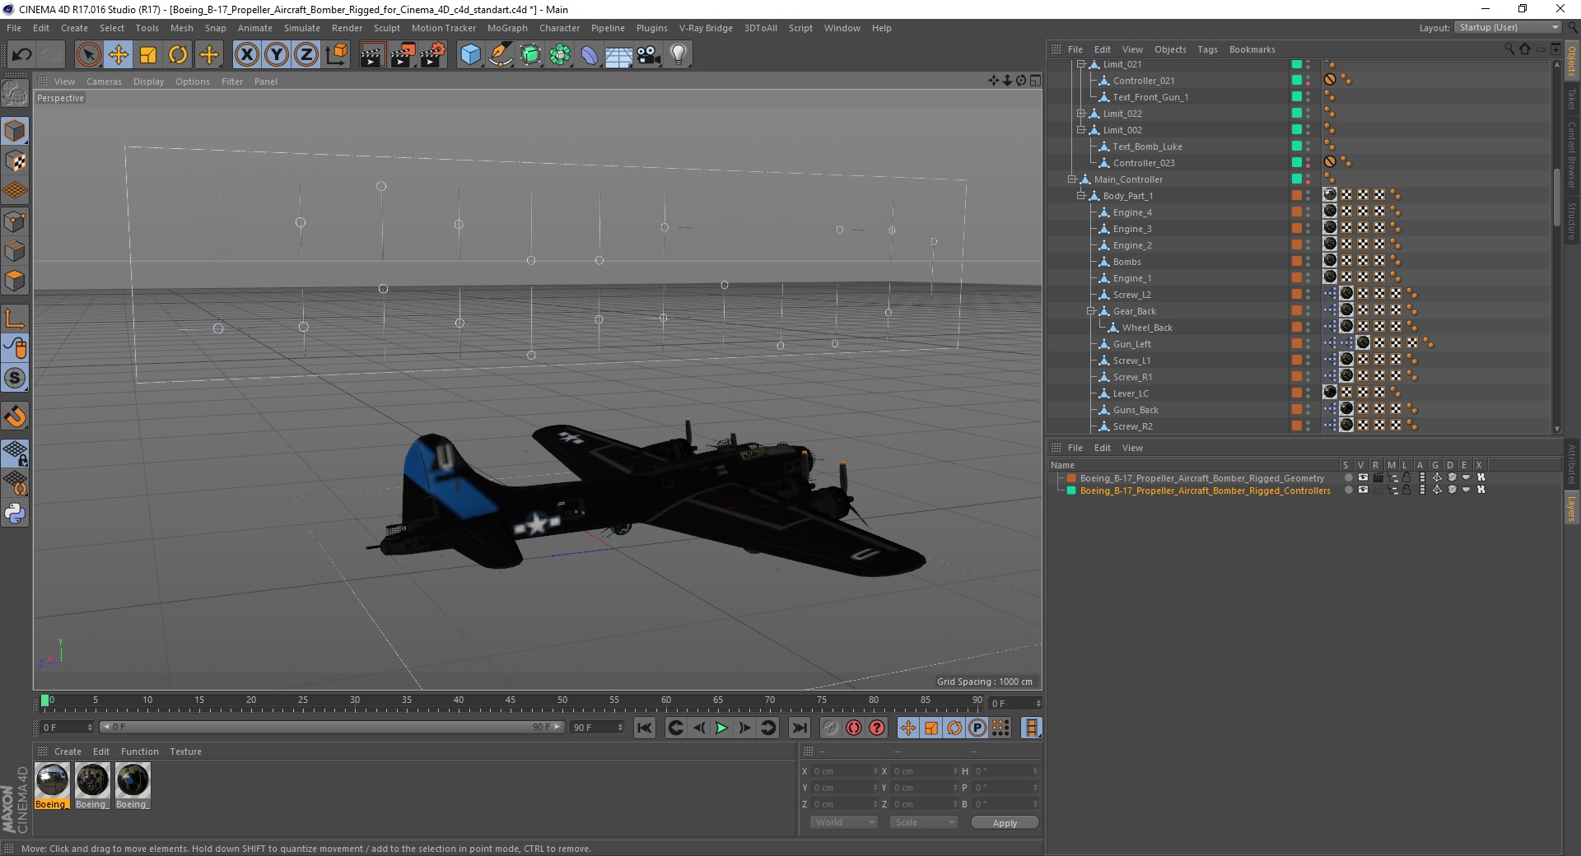The width and height of the screenshot is (1581, 856).
Task: Click the X position input field
Action: 846,771
